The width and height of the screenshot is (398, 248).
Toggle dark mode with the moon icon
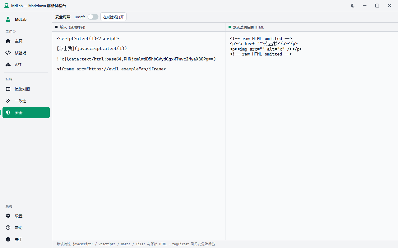(x=353, y=6)
